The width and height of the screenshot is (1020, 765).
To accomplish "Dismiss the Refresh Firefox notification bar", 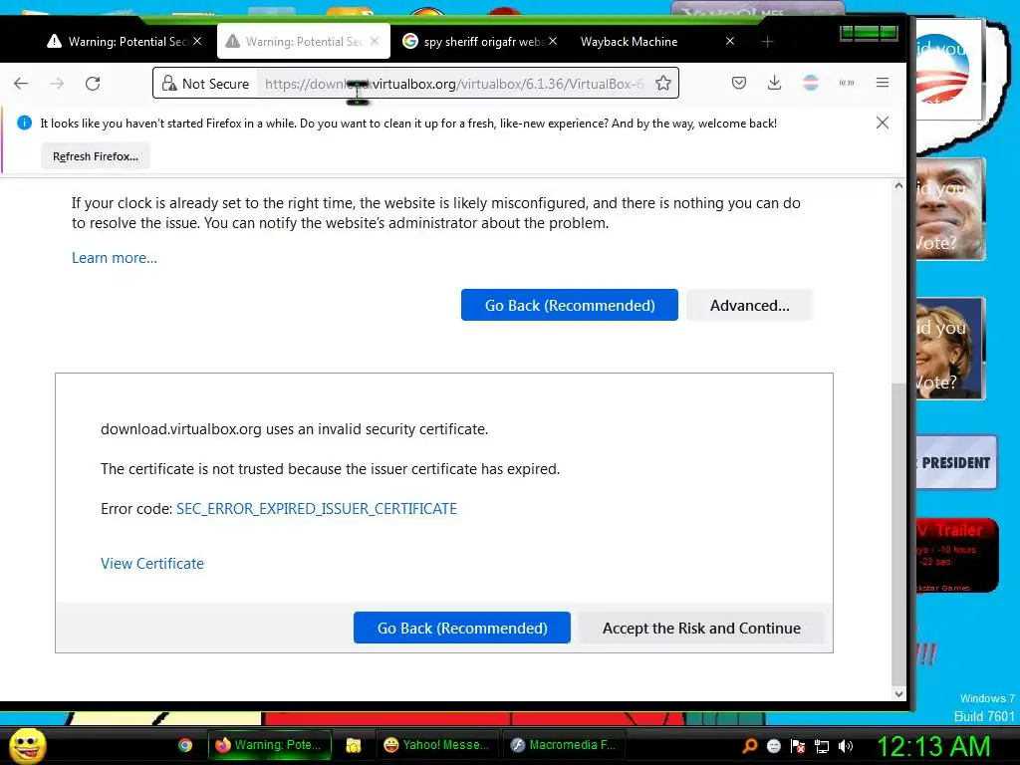I will click(883, 123).
